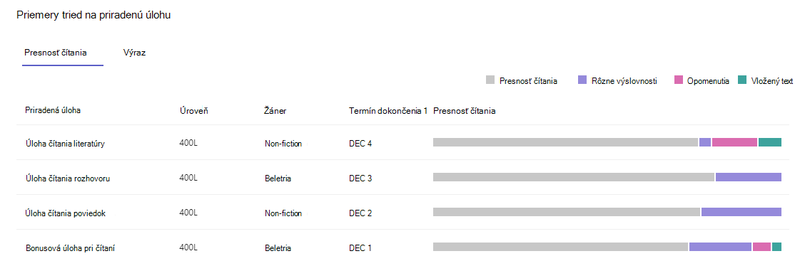Click pink segment in Bonusová úloha bar
805x261 pixels.
(x=762, y=247)
